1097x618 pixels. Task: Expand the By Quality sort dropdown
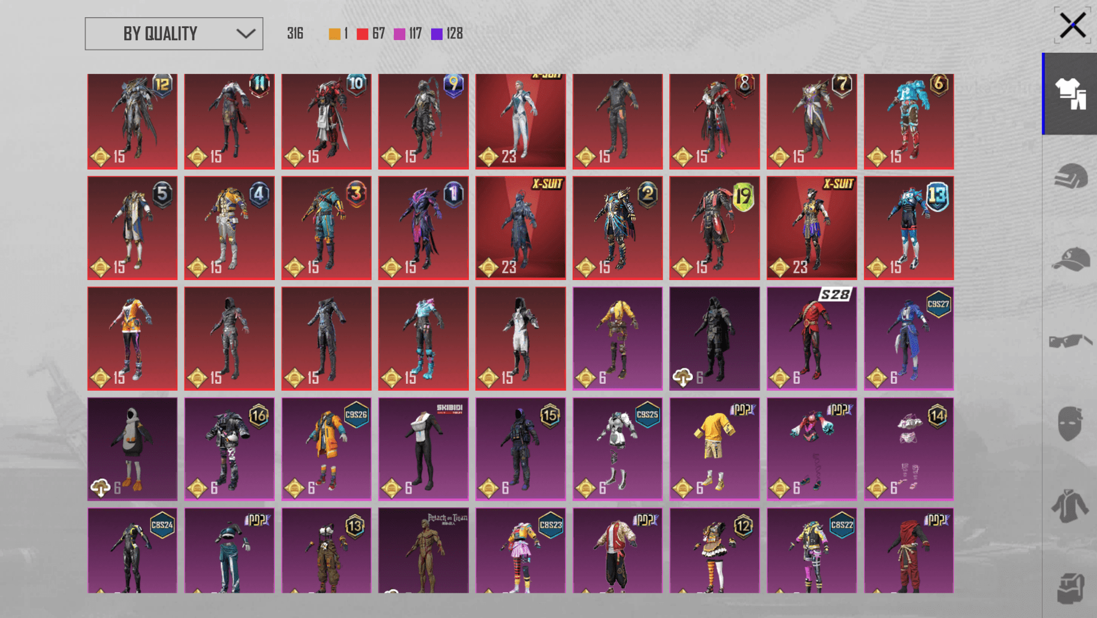173,34
